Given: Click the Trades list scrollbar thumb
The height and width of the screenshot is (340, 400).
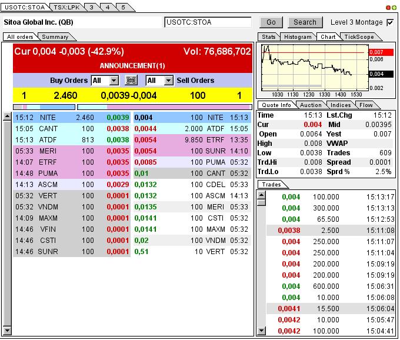Looking at the screenshot, I should point(262,203).
